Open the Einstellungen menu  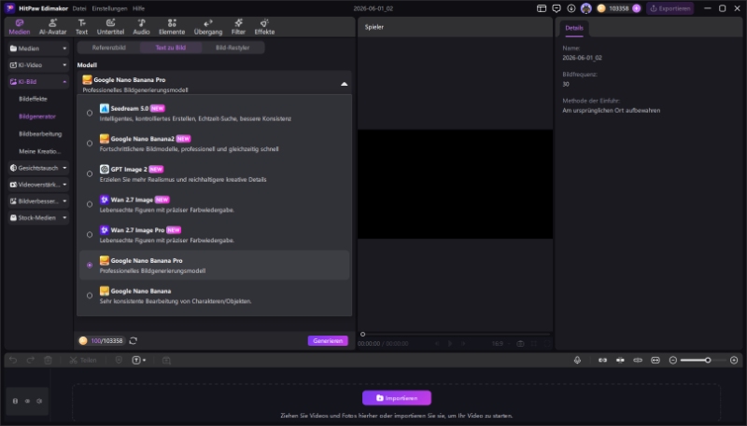pyautogui.click(x=109, y=8)
